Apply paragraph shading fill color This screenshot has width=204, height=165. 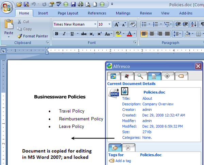coord(187,34)
